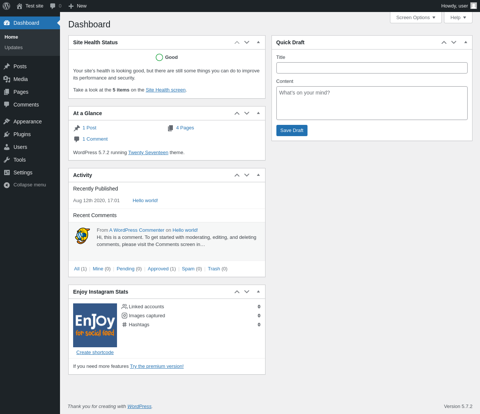Open the Appearance menu
This screenshot has width=480, height=414.
pos(30,121)
